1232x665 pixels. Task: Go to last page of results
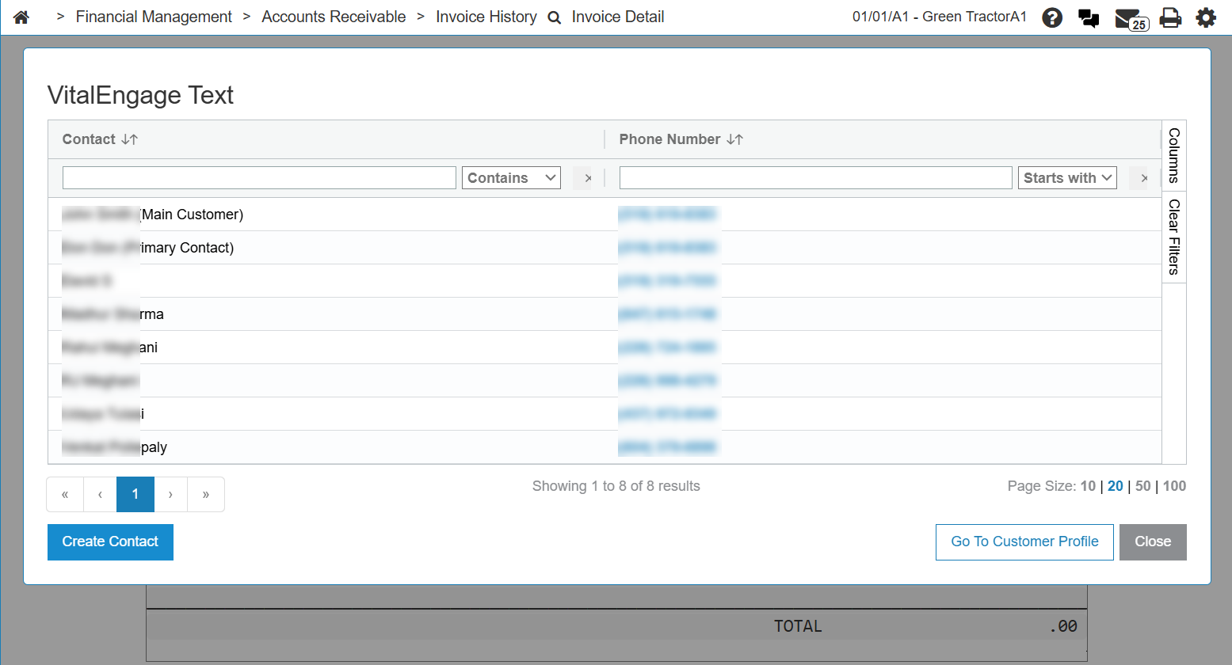(206, 494)
